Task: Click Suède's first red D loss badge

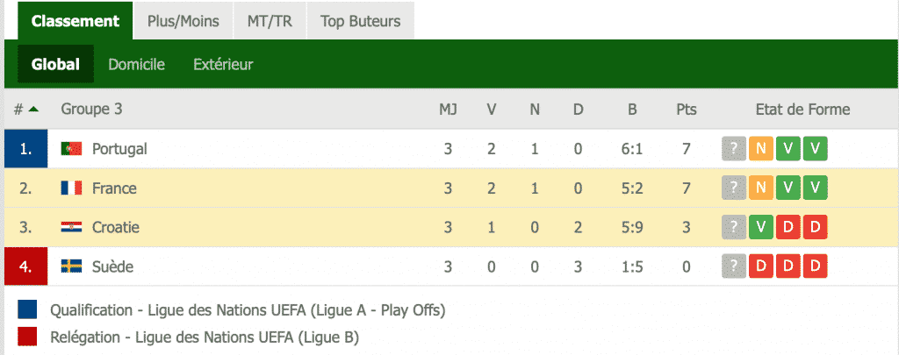Action: point(761,266)
